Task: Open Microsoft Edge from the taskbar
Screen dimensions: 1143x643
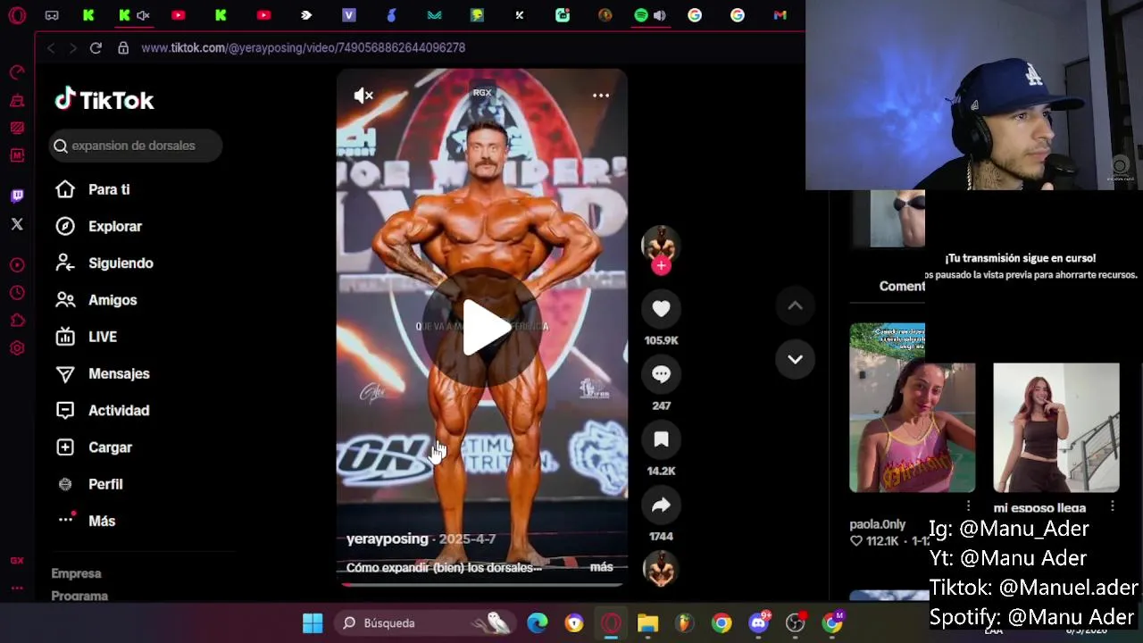Action: coord(537,622)
